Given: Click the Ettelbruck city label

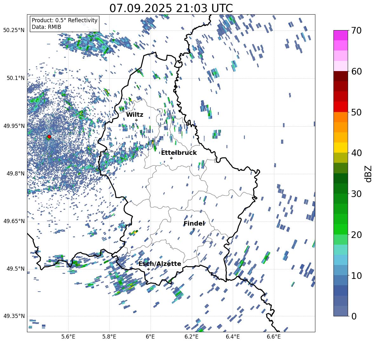Looking at the screenshot, I should (x=179, y=153).
